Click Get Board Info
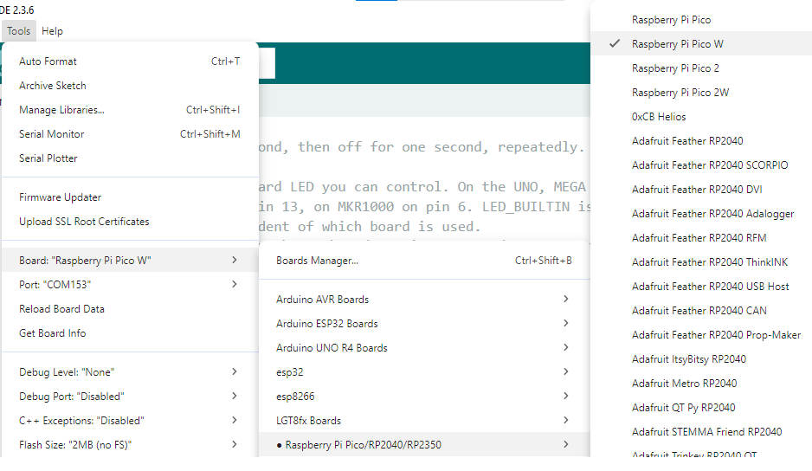The height and width of the screenshot is (471, 812). (52, 333)
